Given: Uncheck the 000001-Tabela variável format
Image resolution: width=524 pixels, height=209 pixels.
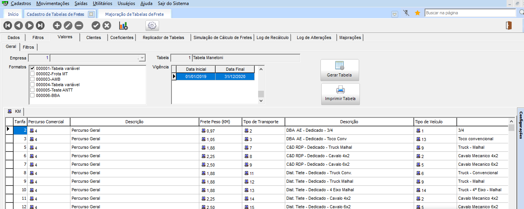Looking at the screenshot, I should (x=33, y=68).
